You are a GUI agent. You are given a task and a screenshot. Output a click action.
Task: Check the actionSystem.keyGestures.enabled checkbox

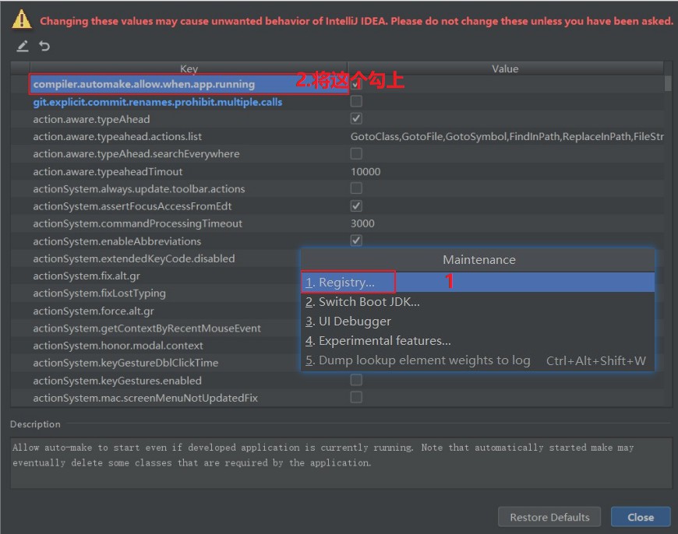(356, 380)
